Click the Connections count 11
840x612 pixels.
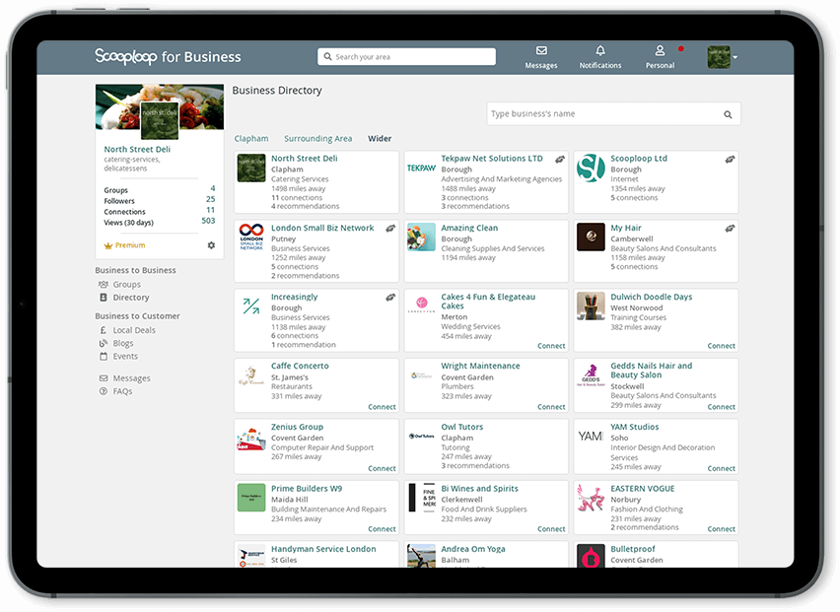tap(211, 210)
